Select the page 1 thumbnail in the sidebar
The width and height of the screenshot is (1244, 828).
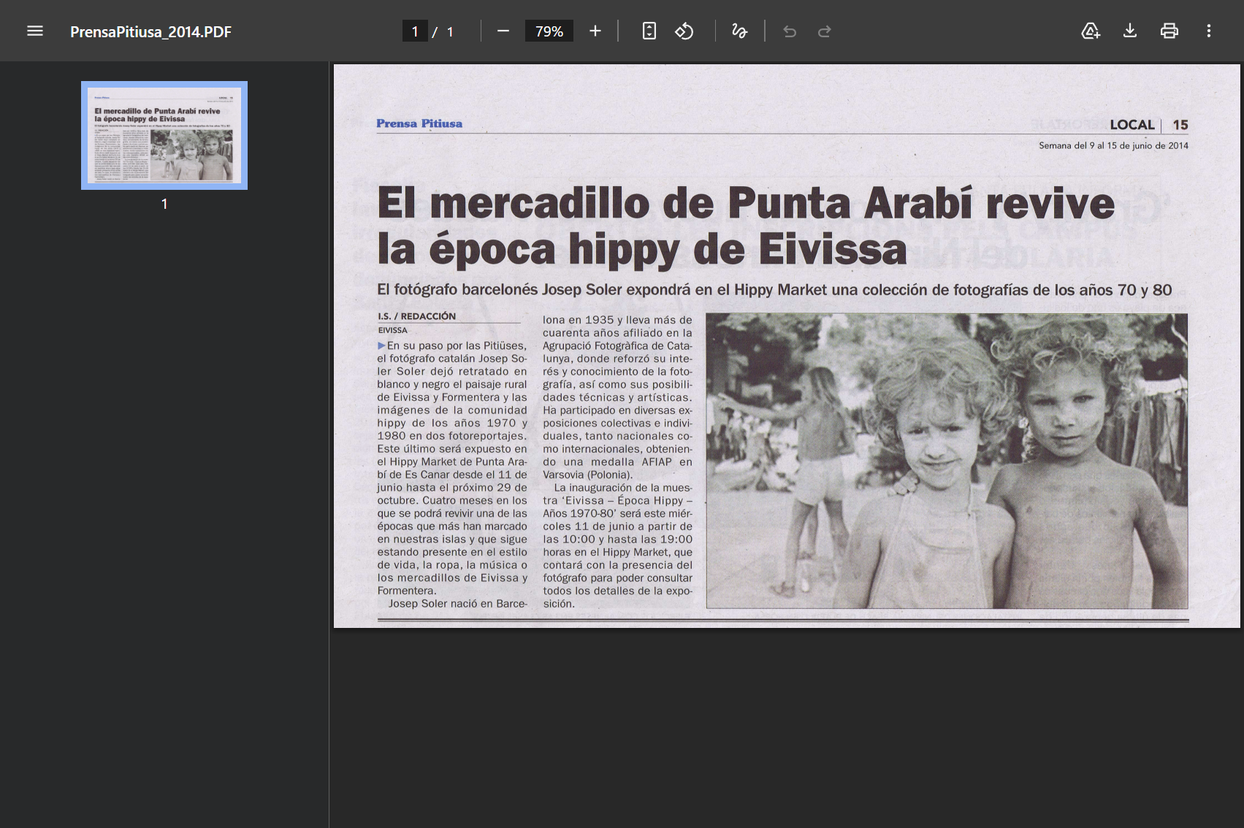(164, 135)
